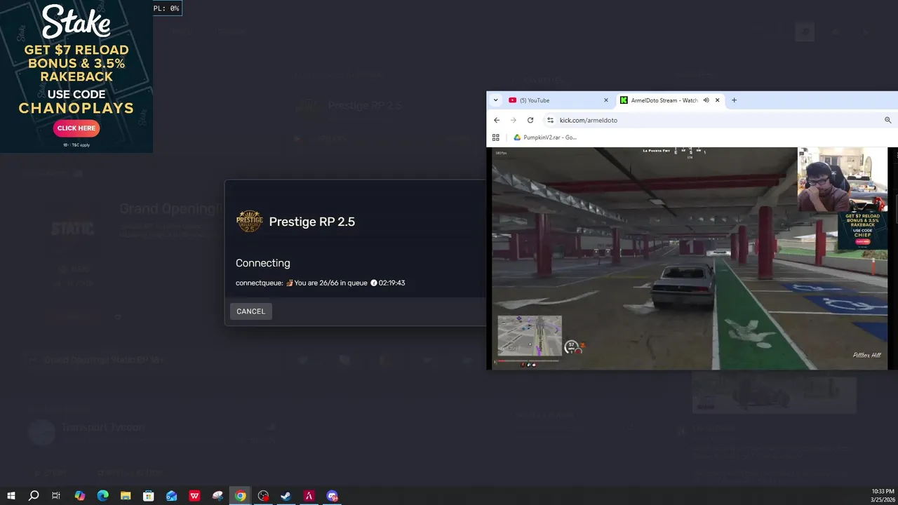The width and height of the screenshot is (898, 505).
Task: Open Task View on the taskbar
Action: pos(56,496)
